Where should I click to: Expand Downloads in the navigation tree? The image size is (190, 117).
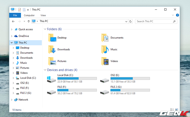tap(13, 58)
